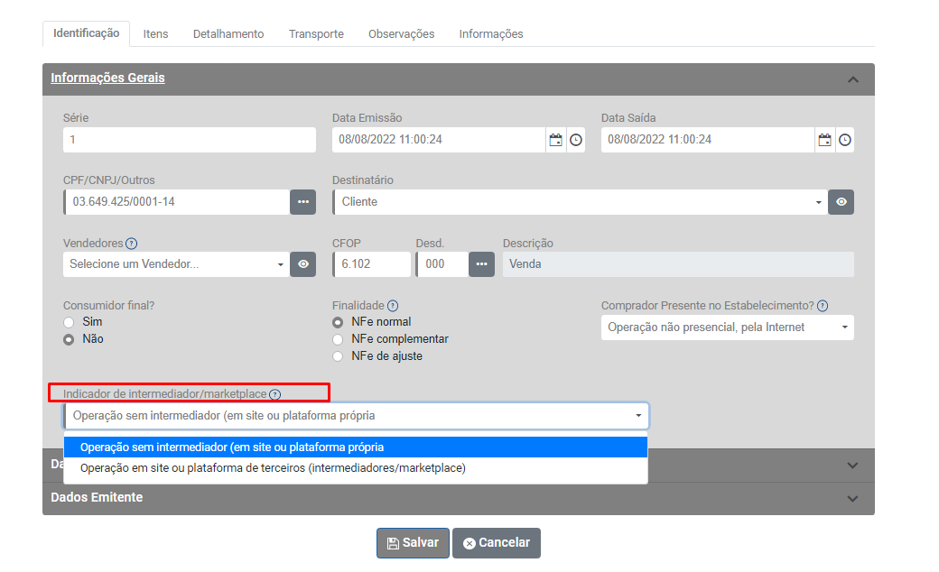Open the Vendedores dropdown
The height and width of the screenshot is (572, 939).
pyautogui.click(x=176, y=264)
